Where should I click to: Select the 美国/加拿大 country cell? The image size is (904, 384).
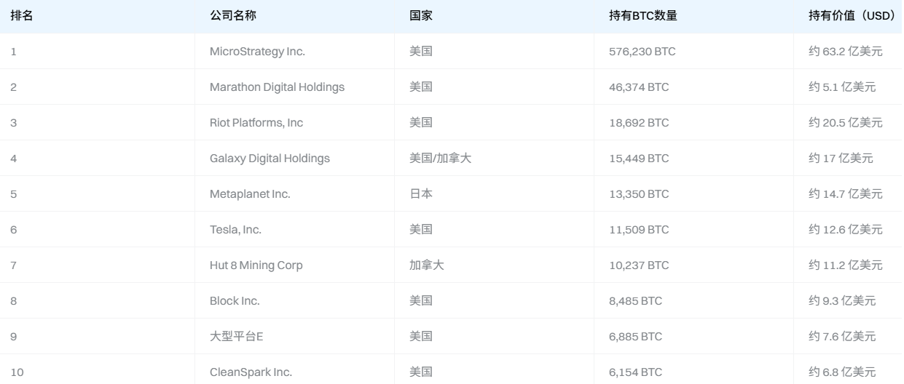tap(440, 159)
